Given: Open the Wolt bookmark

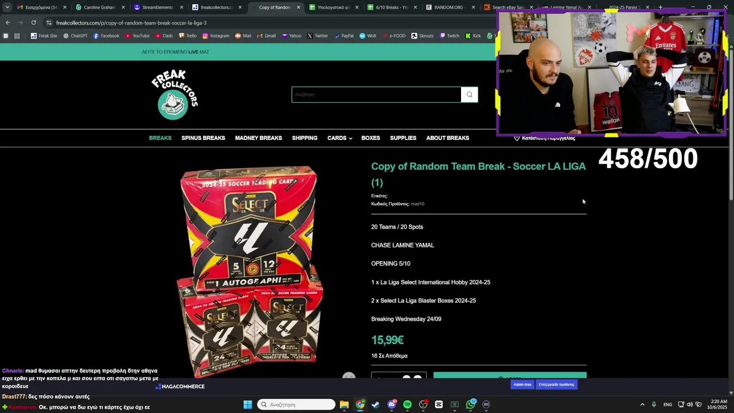Looking at the screenshot, I should [x=368, y=36].
